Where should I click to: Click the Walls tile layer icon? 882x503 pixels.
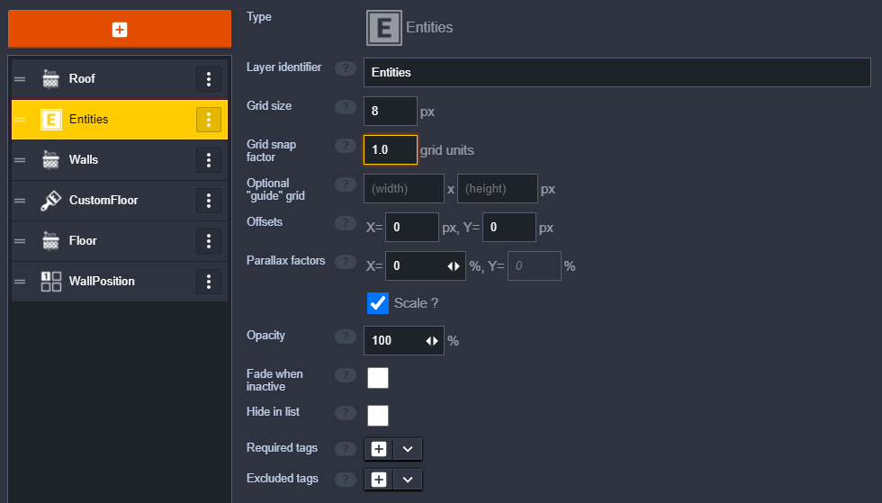click(x=50, y=160)
